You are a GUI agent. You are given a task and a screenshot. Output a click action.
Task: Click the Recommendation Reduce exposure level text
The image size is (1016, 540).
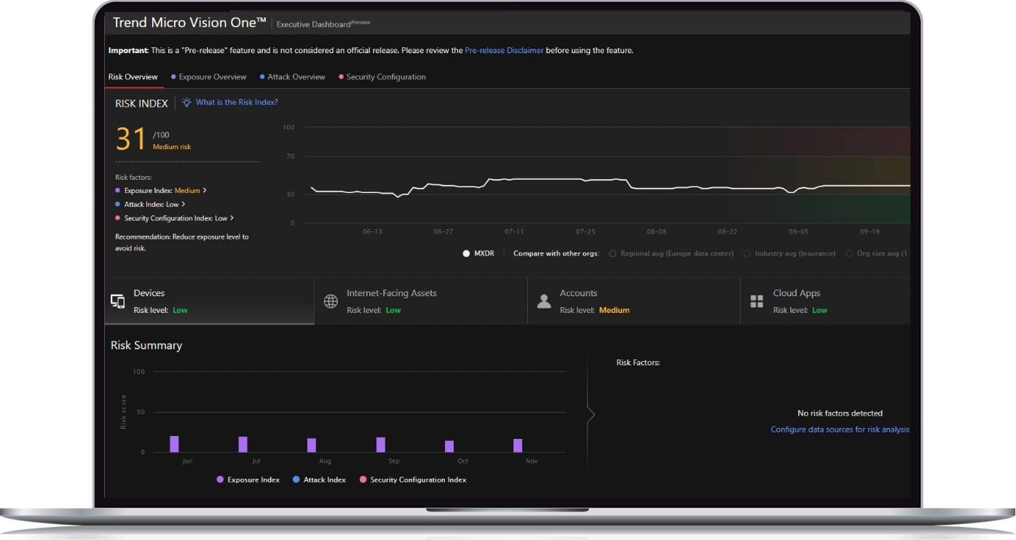[182, 242]
